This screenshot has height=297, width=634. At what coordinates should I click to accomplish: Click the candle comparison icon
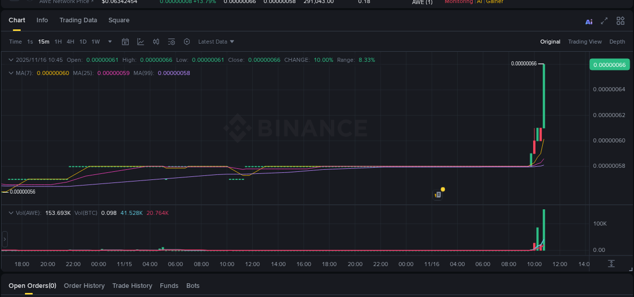tap(156, 42)
